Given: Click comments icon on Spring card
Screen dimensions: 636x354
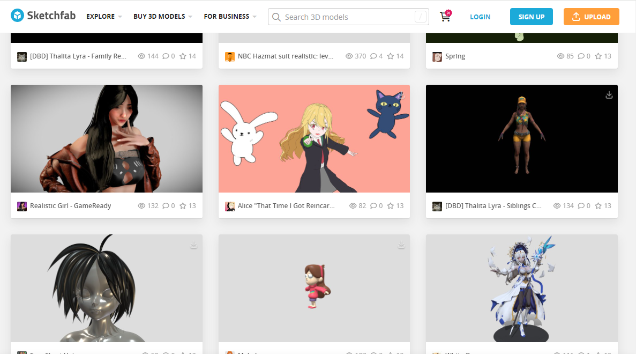Looking at the screenshot, I should (x=581, y=56).
